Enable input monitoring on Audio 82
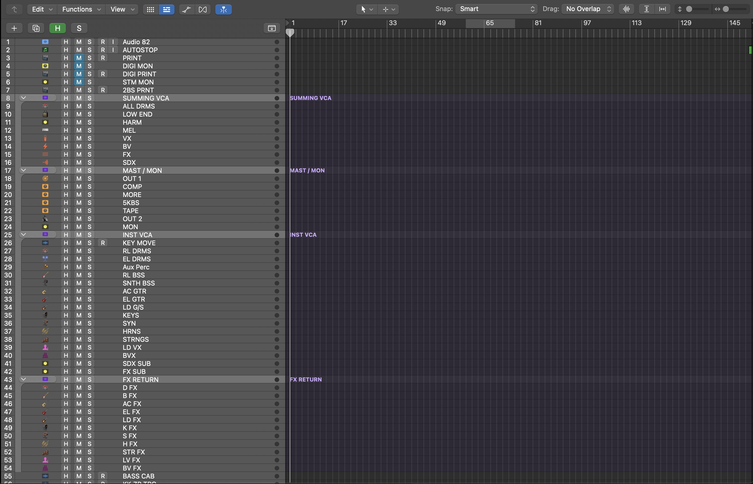753x484 pixels. (113, 42)
